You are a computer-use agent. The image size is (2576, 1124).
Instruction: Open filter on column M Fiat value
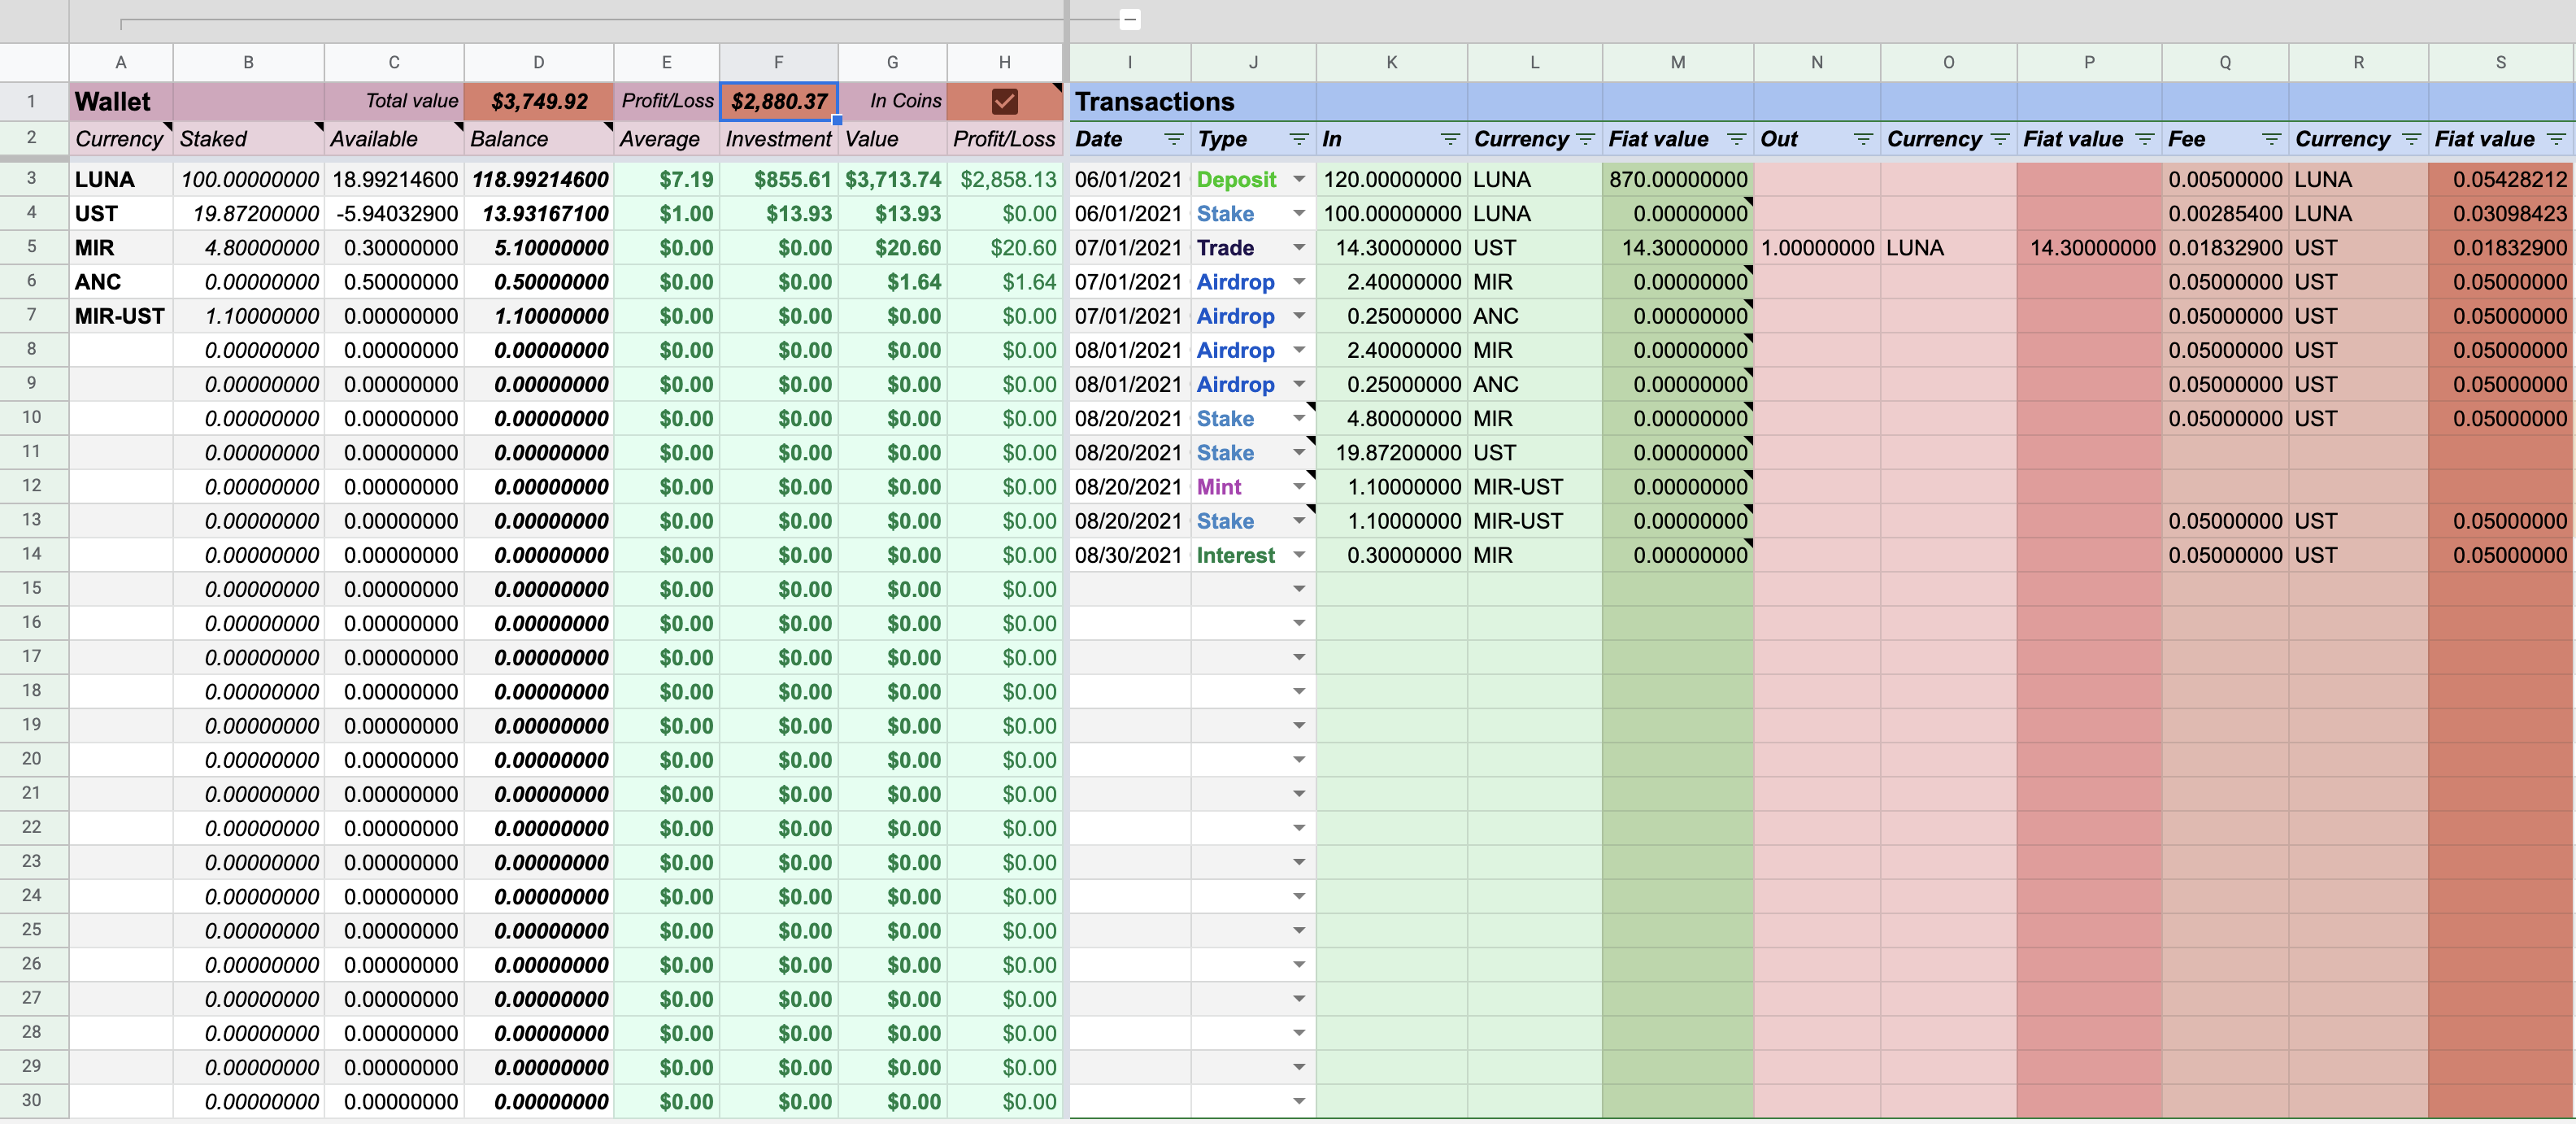1736,139
